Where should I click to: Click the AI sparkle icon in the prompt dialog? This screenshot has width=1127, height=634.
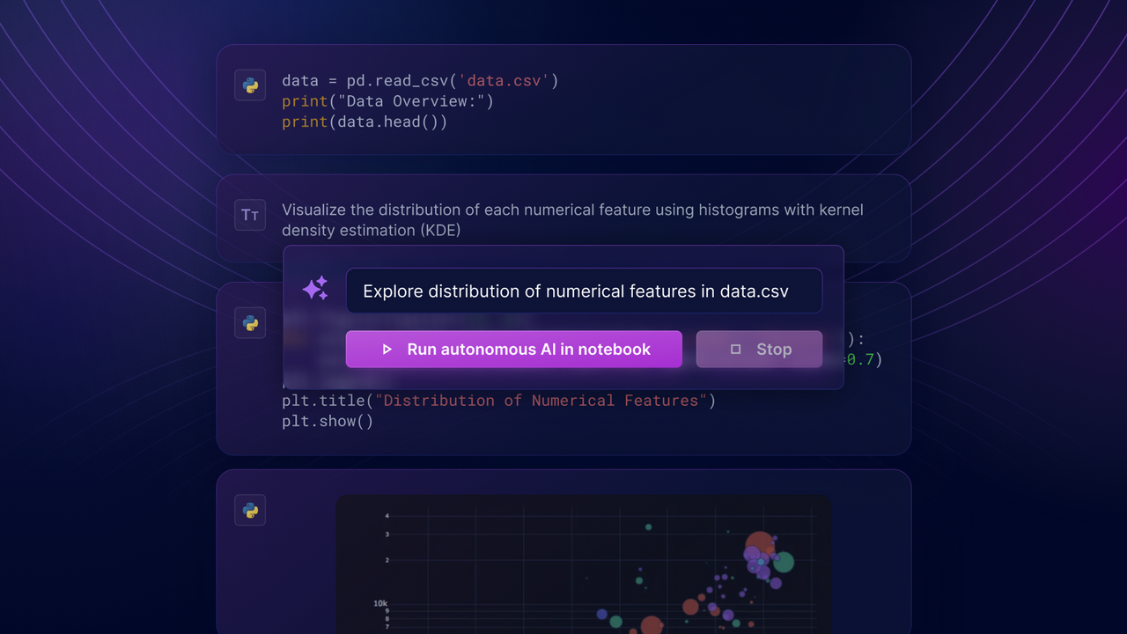point(316,290)
